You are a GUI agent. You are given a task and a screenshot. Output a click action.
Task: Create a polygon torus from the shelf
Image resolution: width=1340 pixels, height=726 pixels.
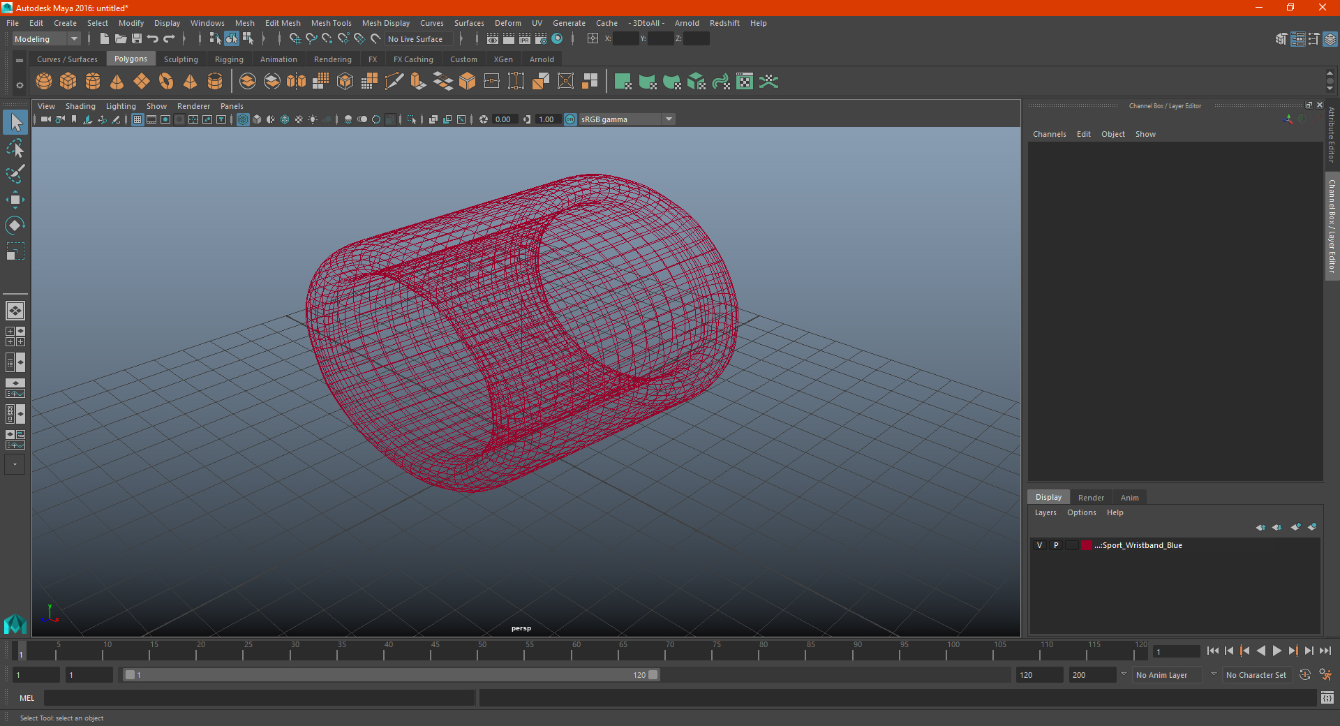click(x=166, y=82)
